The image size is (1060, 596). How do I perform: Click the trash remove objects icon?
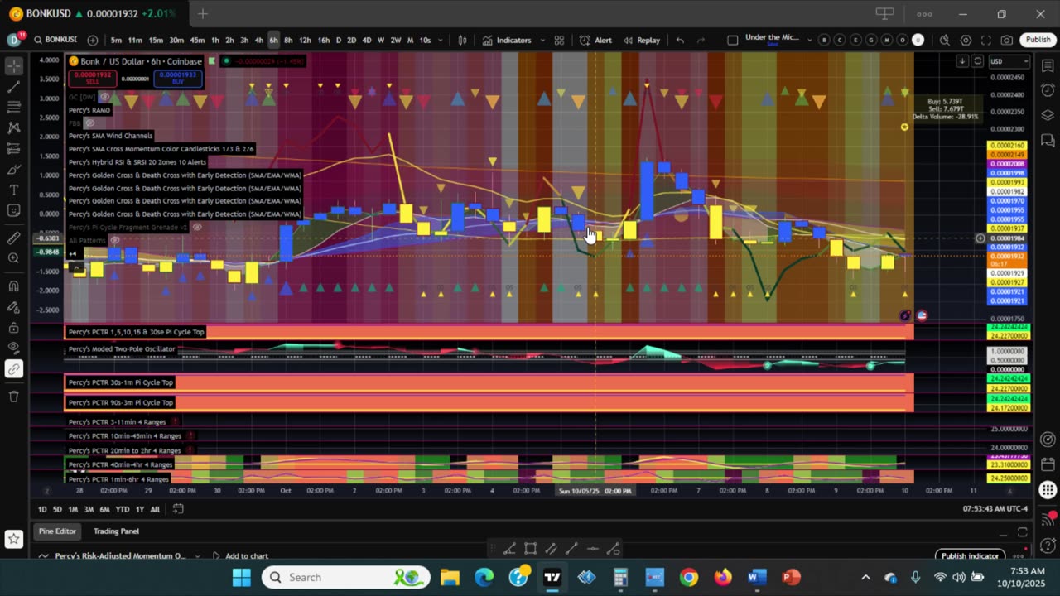coord(13,396)
